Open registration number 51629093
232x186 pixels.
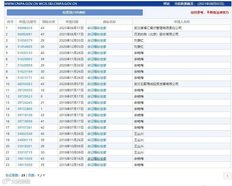click(x=25, y=59)
